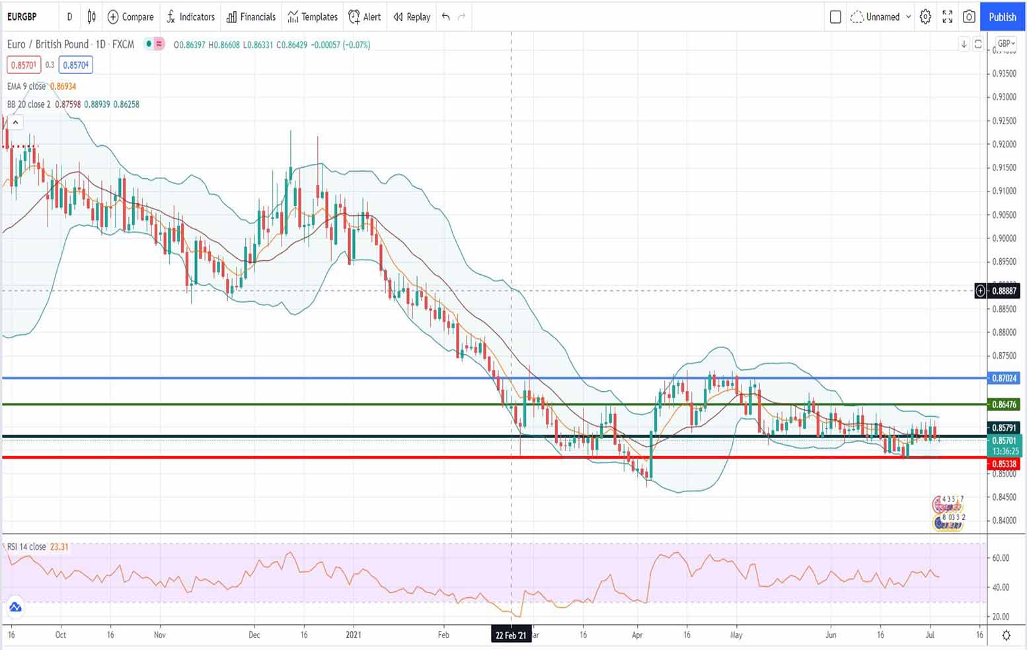Open the Financials menu
1027x650 pixels.
pyautogui.click(x=251, y=17)
